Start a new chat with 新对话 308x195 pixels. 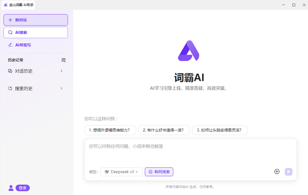point(36,20)
